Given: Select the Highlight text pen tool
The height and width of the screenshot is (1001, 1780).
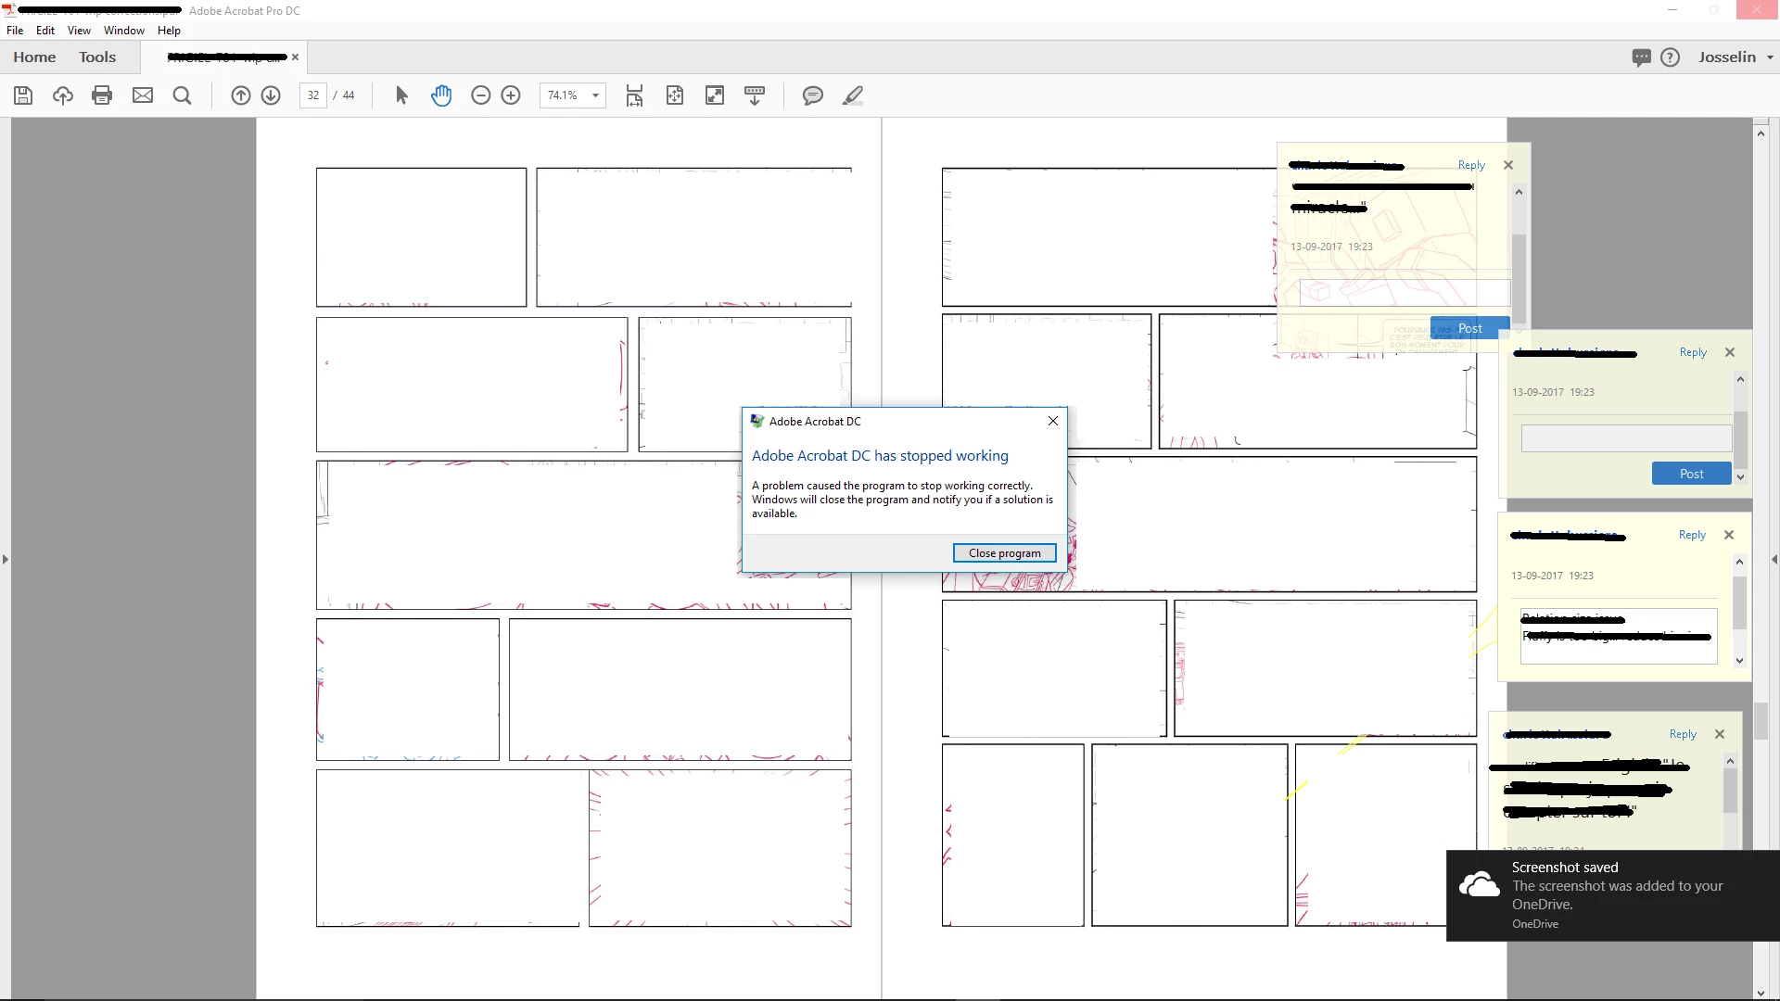Looking at the screenshot, I should (853, 95).
